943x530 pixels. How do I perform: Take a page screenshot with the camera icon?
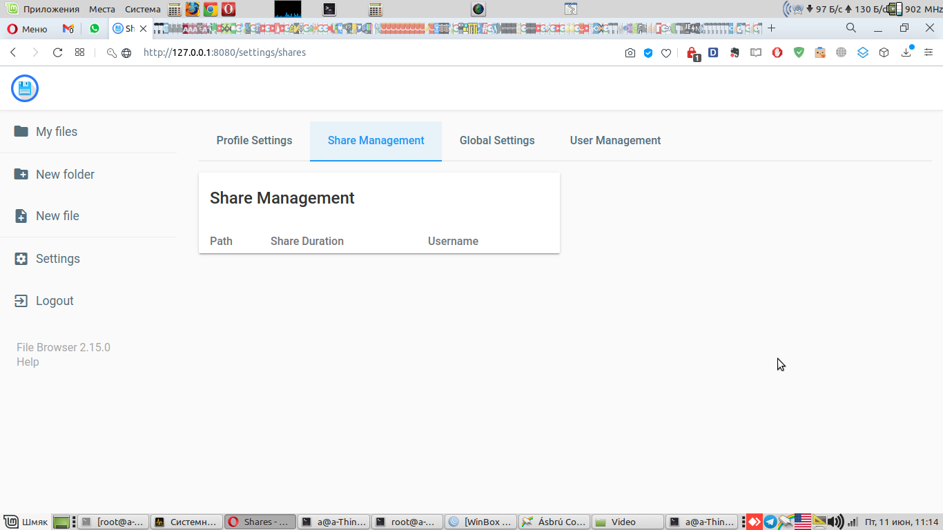pyautogui.click(x=630, y=52)
